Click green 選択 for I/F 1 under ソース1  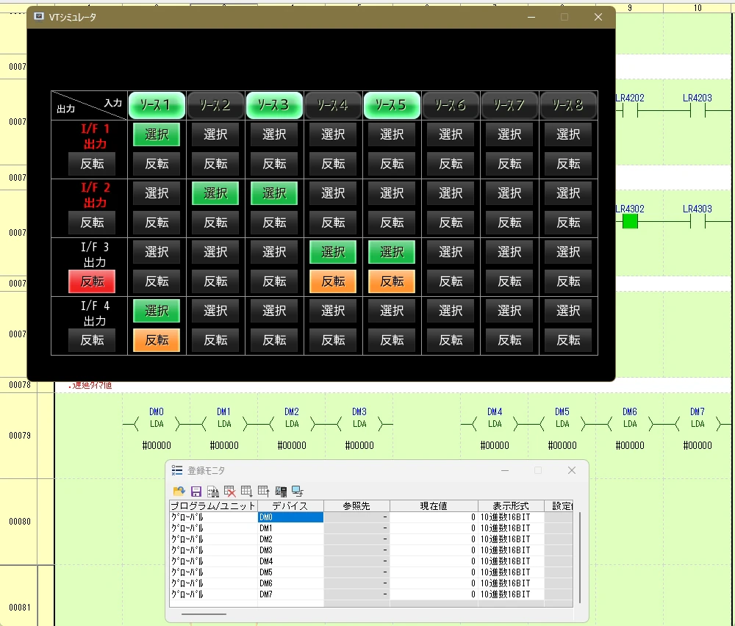[x=157, y=134]
